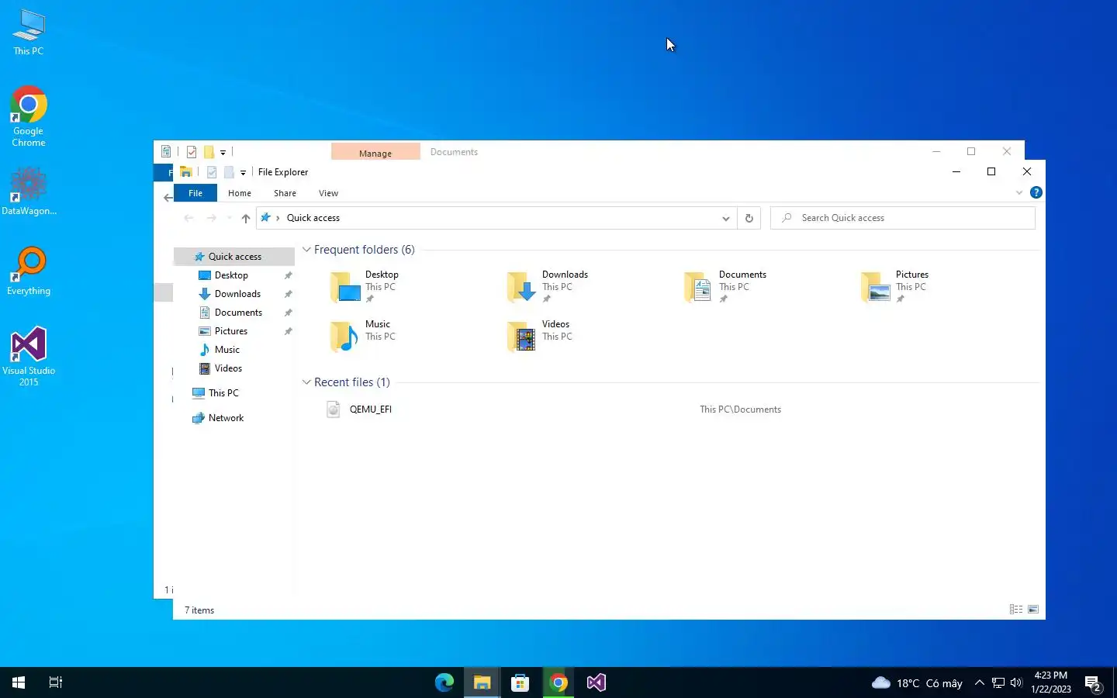Click Properties icon in quick access toolbar
This screenshot has height=698, width=1117.
pyautogui.click(x=211, y=172)
